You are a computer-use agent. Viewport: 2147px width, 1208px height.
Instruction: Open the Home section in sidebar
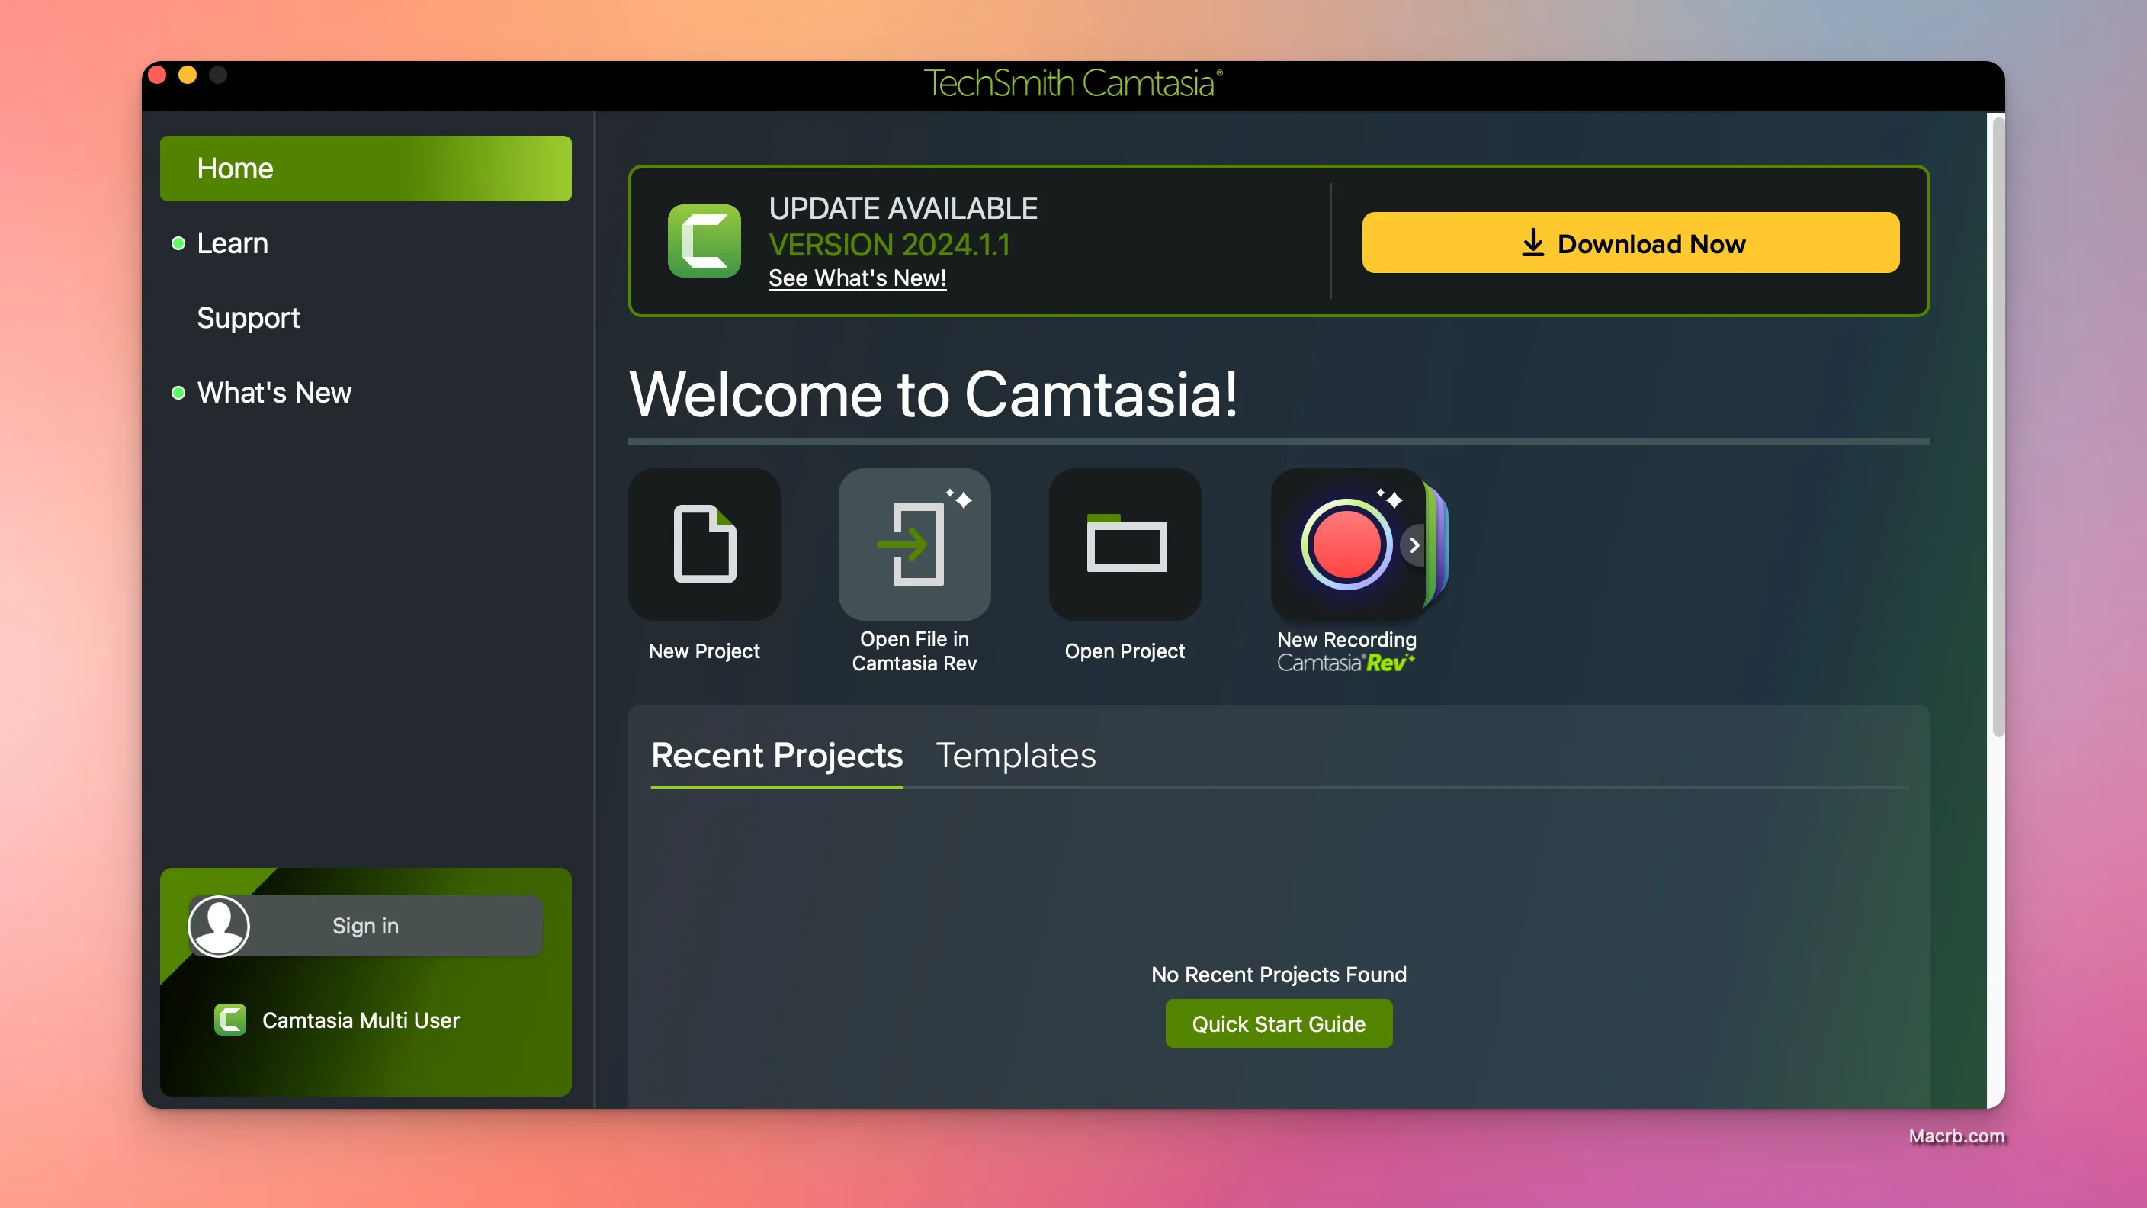coord(365,169)
